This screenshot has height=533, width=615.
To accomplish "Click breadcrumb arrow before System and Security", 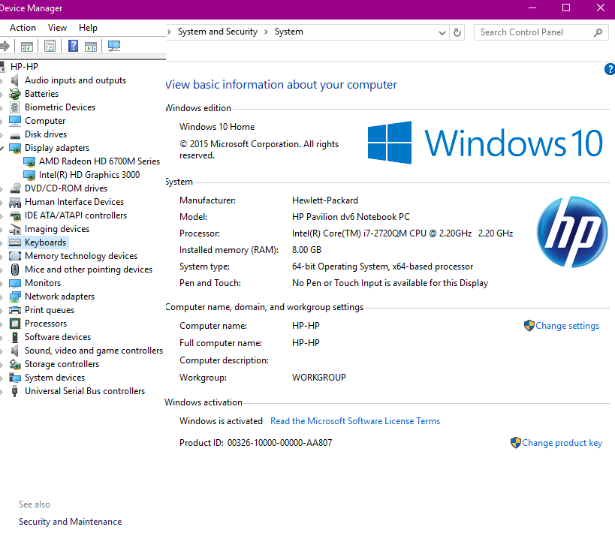I will [x=169, y=32].
